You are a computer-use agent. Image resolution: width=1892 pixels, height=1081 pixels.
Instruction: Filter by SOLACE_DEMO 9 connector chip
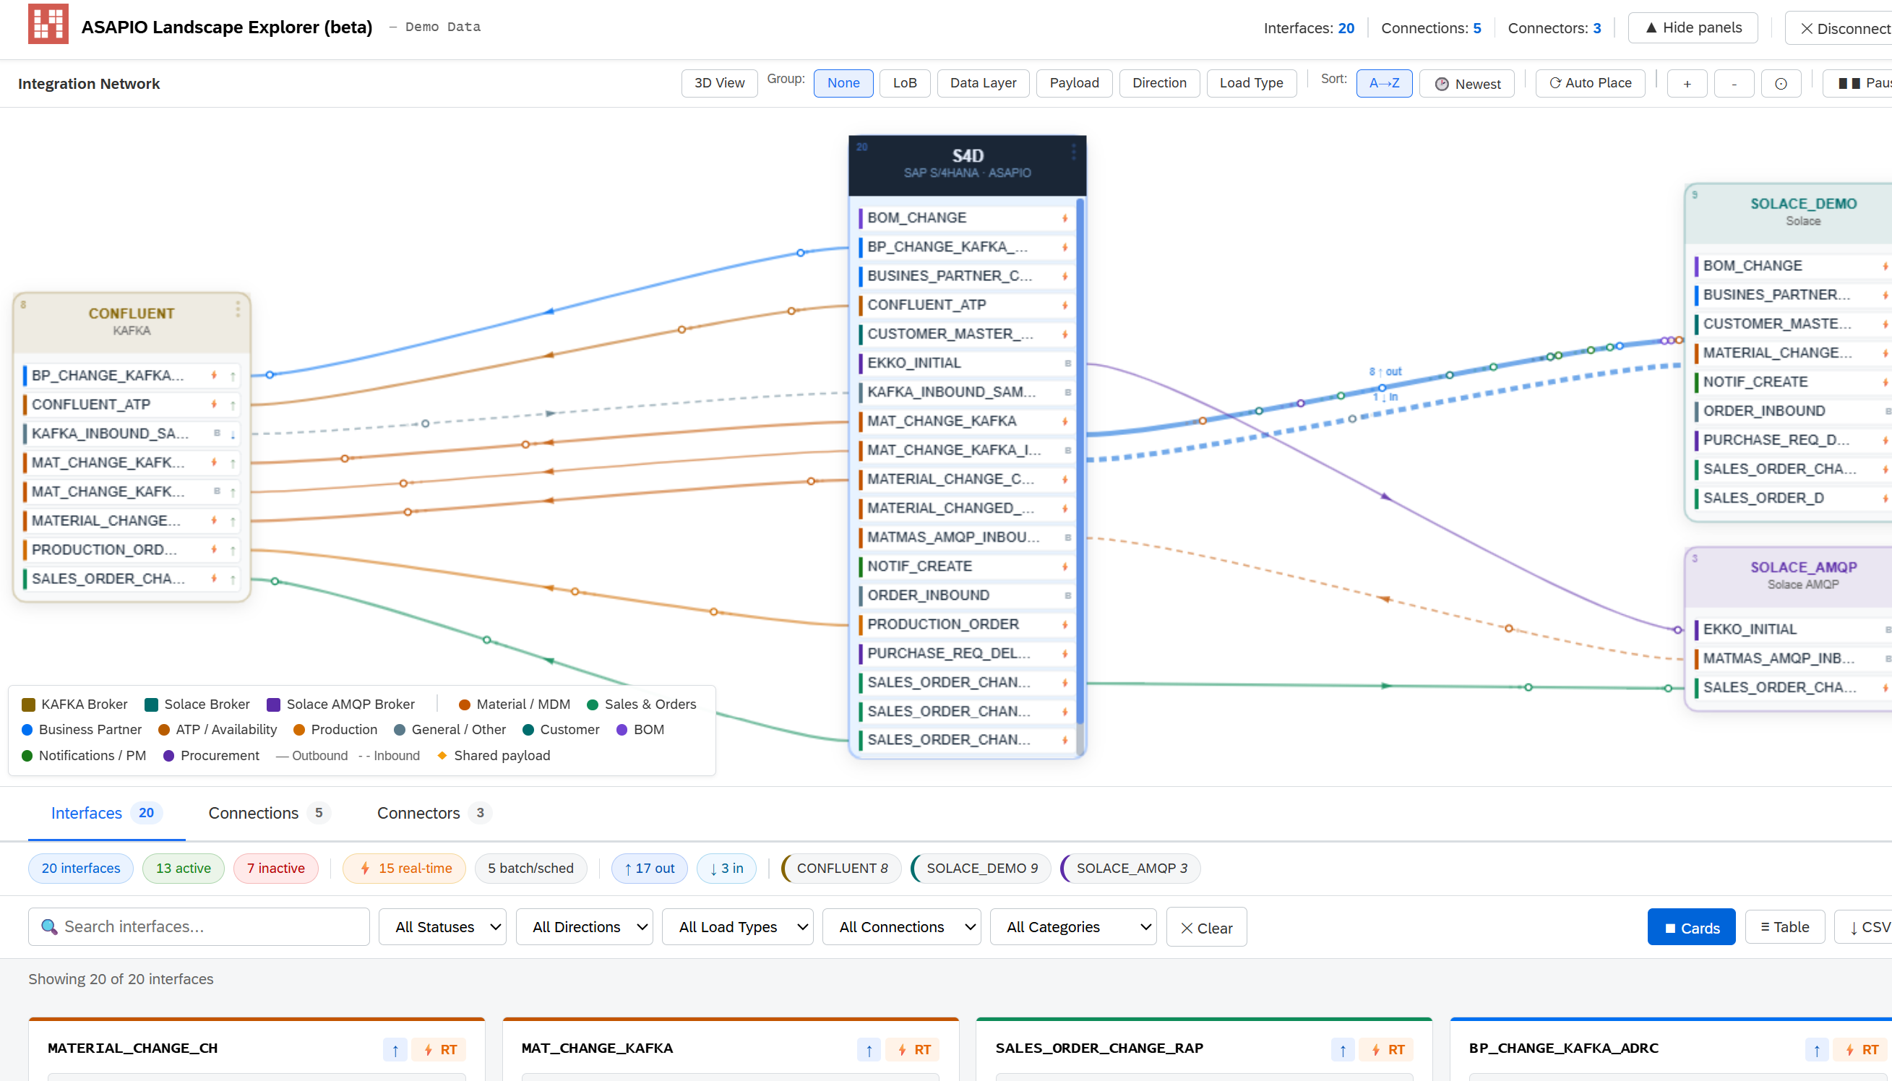(981, 868)
